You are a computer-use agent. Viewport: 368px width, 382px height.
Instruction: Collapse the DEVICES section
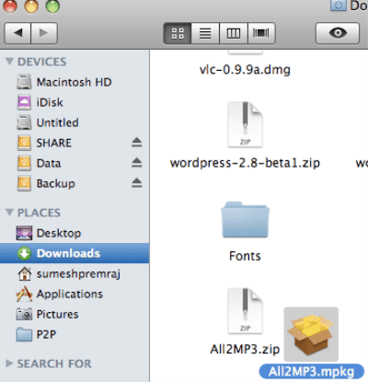[x=9, y=62]
